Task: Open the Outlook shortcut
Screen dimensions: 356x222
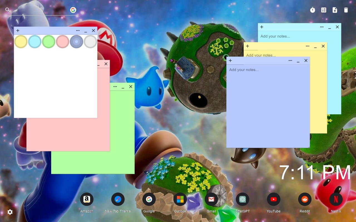Action: coord(180,199)
